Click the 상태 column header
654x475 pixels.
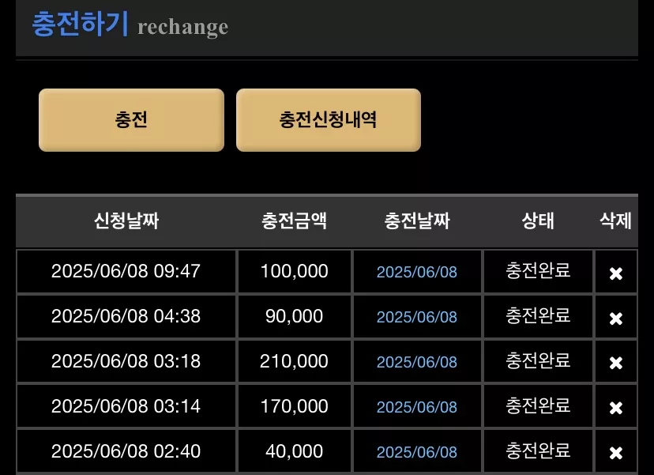tap(538, 221)
